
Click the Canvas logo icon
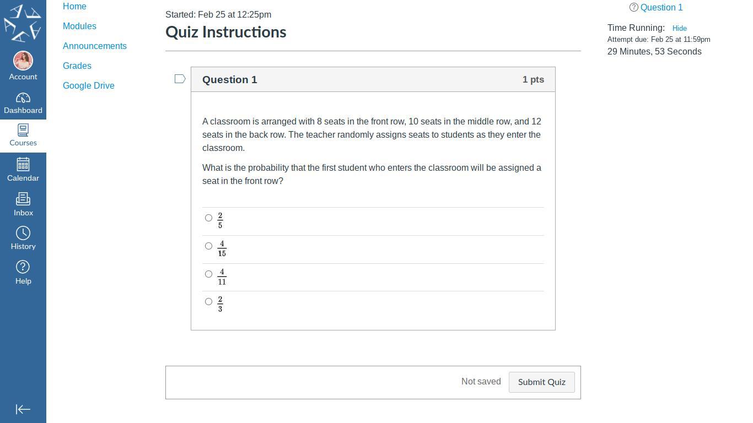(x=23, y=23)
